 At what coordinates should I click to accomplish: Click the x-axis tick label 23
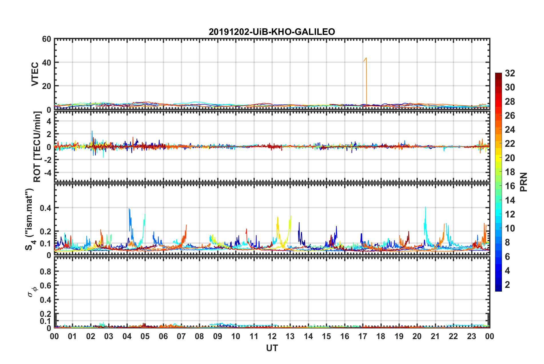coord(472,336)
